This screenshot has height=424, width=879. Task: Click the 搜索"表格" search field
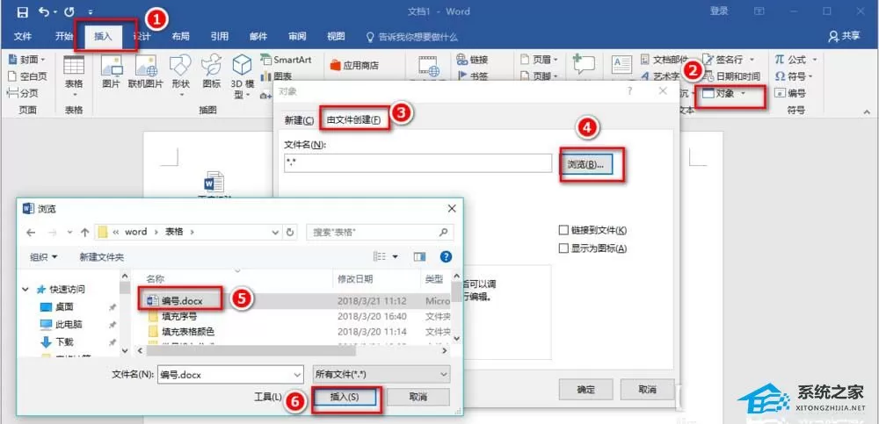pyautogui.click(x=380, y=232)
